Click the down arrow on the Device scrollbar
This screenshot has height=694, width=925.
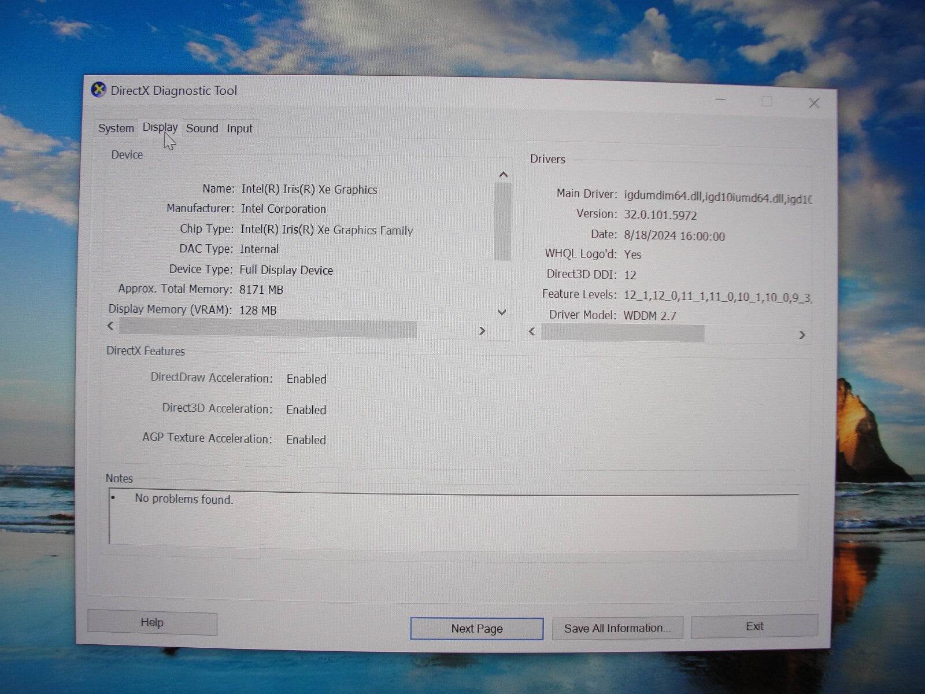pyautogui.click(x=502, y=312)
